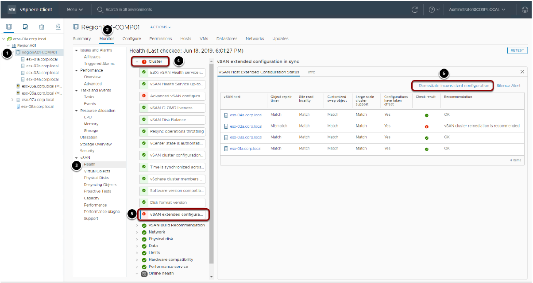Open the Administrator@CORP.LOCAL user dropdown
533x283 pixels.
477,9
